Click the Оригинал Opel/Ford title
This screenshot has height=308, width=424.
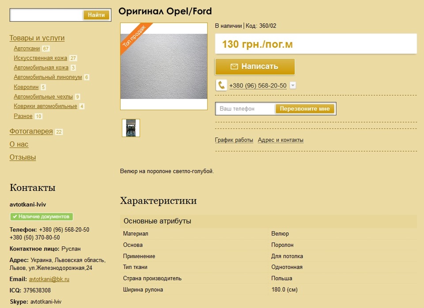(x=165, y=11)
